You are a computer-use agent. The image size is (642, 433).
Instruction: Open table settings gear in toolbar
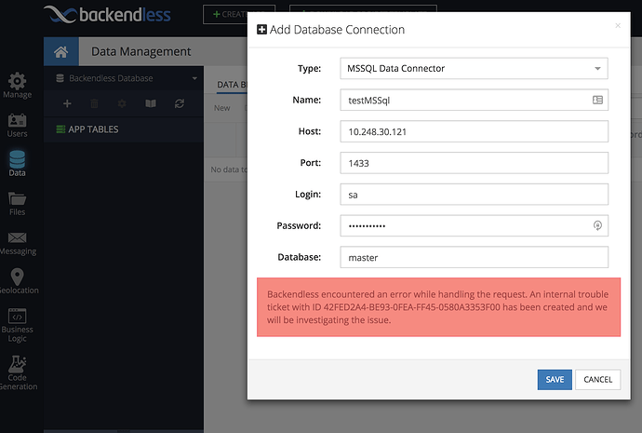122,103
